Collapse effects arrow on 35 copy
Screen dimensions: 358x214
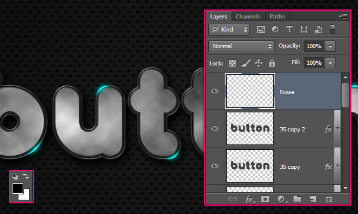tap(337, 166)
